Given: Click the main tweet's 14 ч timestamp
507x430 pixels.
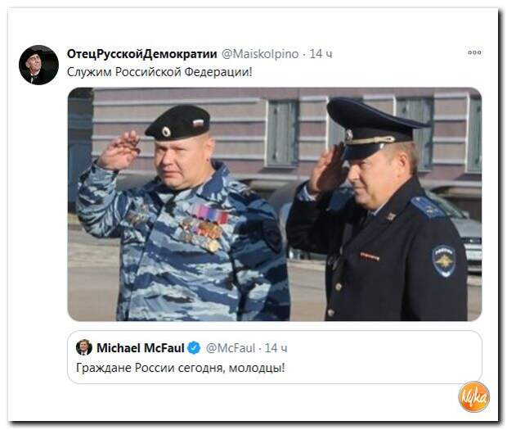Looking at the screenshot, I should 321,54.
